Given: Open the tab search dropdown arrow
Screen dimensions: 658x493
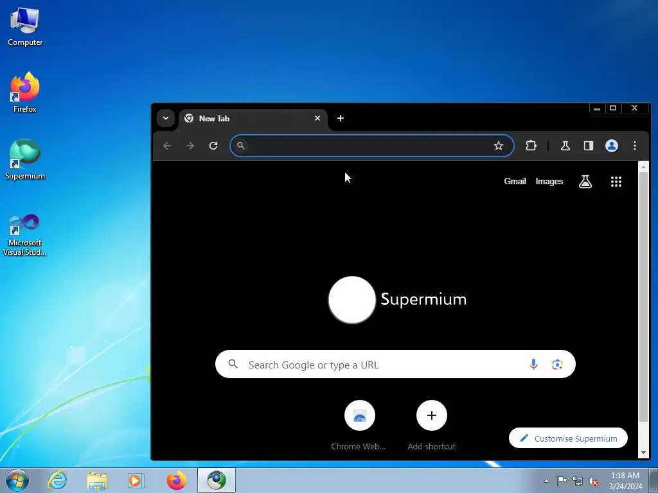Looking at the screenshot, I should [166, 118].
